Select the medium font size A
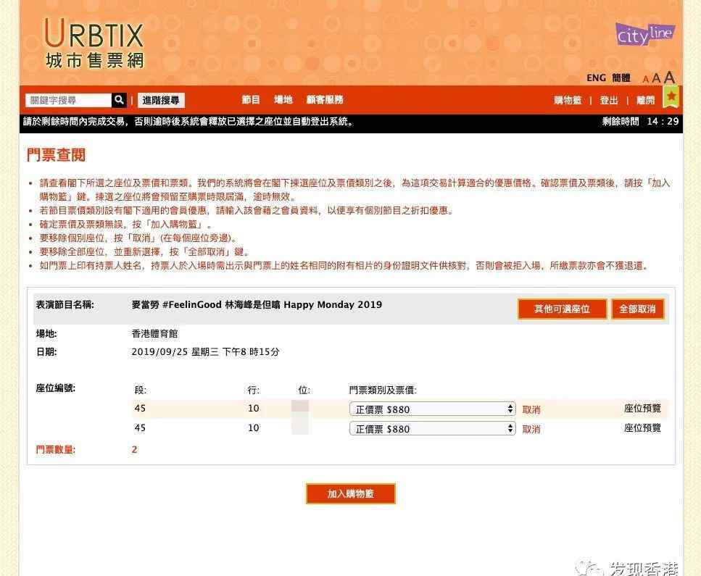 tap(656, 78)
